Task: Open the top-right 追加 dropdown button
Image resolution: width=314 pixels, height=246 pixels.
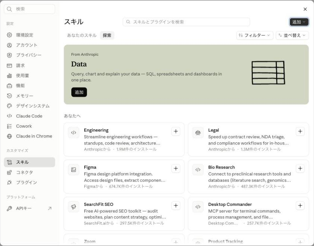Action: [299, 22]
